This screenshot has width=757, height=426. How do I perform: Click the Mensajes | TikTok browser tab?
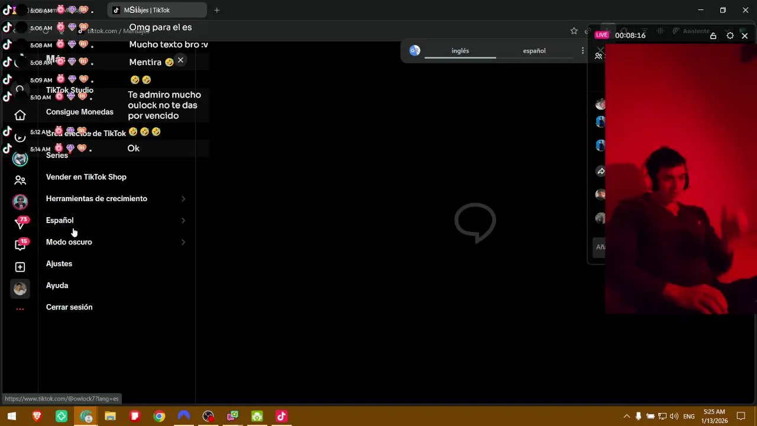click(x=157, y=10)
